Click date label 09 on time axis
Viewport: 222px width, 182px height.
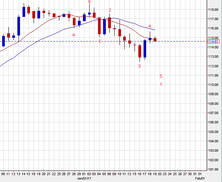[114, 174]
